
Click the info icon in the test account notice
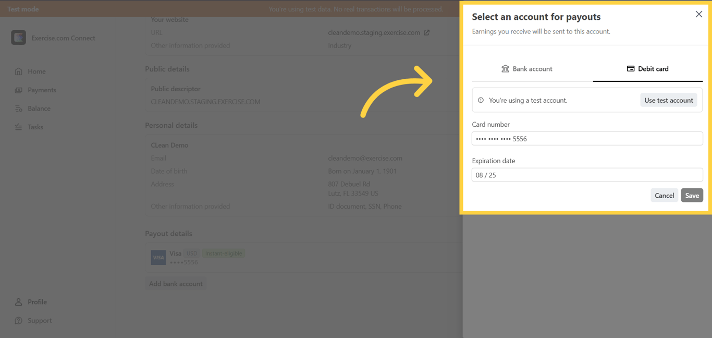(x=481, y=100)
